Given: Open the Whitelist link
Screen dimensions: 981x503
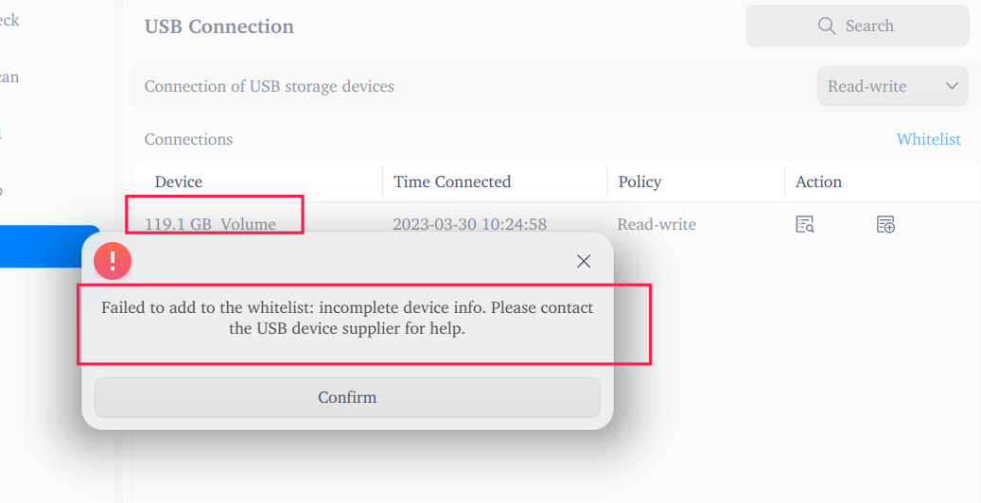Looking at the screenshot, I should 928,139.
